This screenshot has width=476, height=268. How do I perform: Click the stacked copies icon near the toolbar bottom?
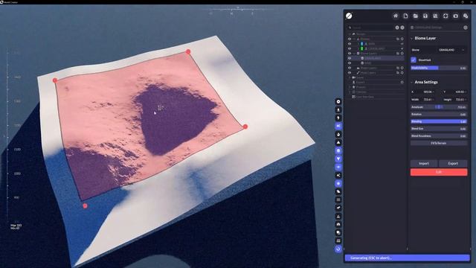click(338, 232)
